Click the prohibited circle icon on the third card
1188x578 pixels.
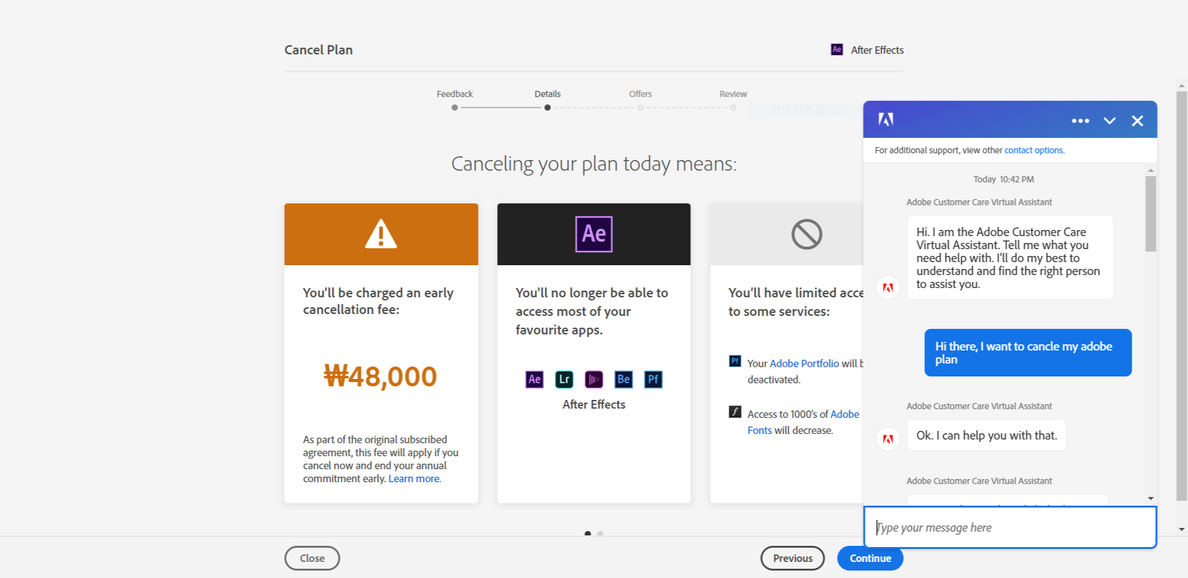click(x=807, y=234)
